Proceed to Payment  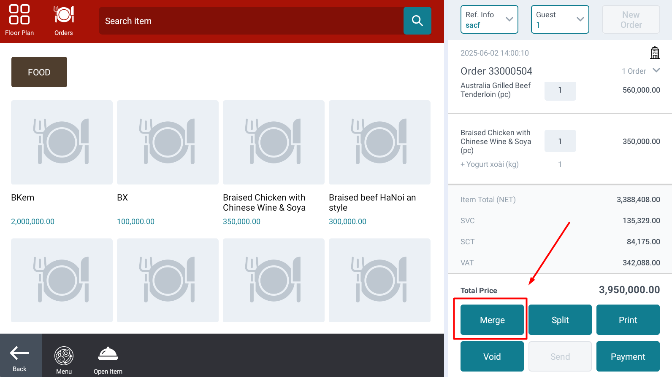click(628, 356)
